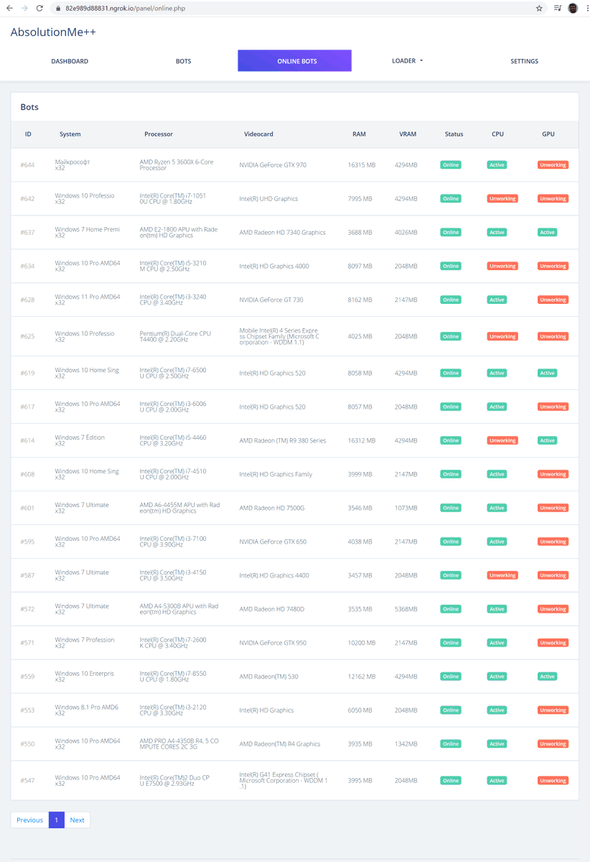Open the Loader dropdown menu
Viewport: 590px width, 862px height.
click(x=407, y=60)
